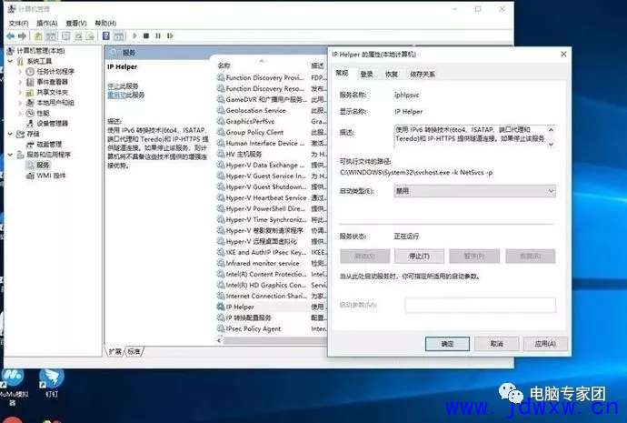Expand the 共享文件夹 node
Screen dimensions: 627x423
[20, 93]
